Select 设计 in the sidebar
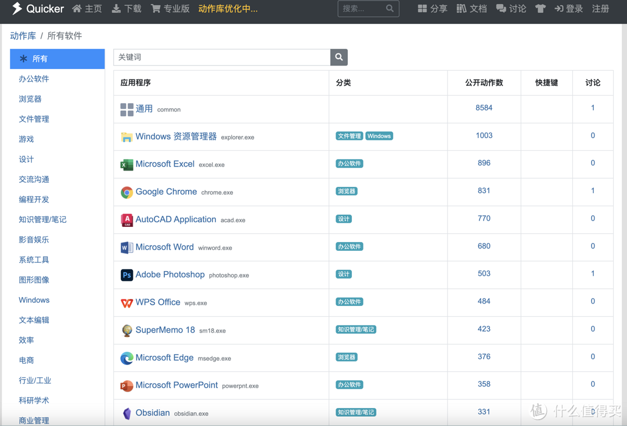The width and height of the screenshot is (627, 426). (26, 159)
